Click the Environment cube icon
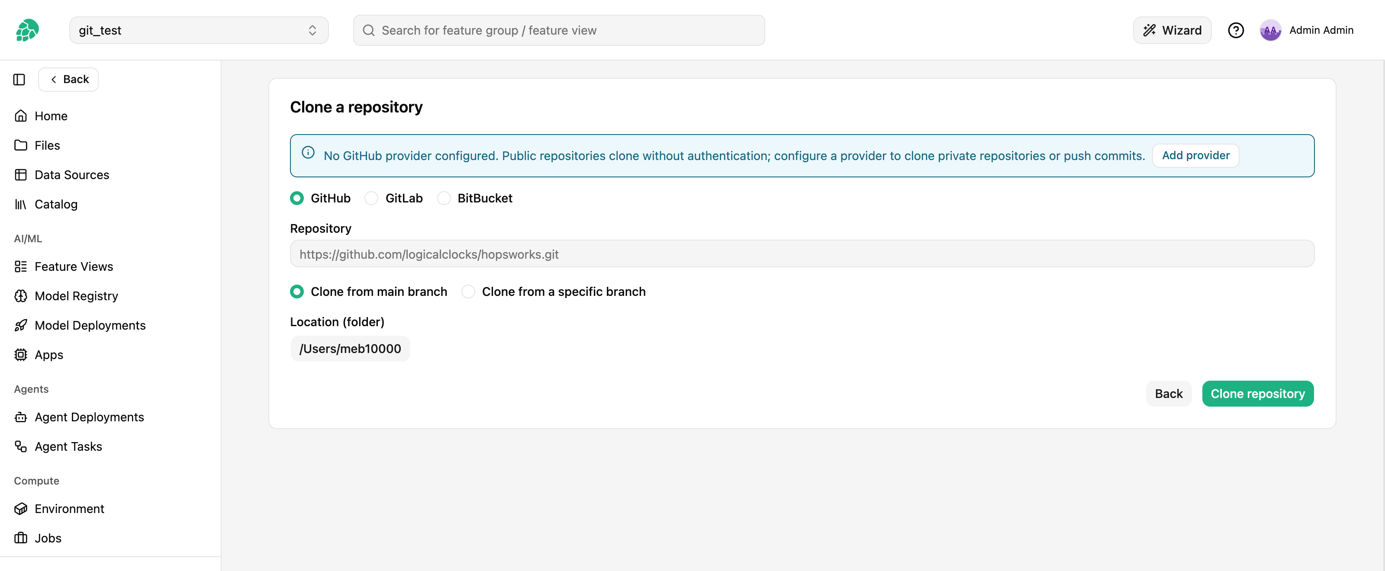 21,509
